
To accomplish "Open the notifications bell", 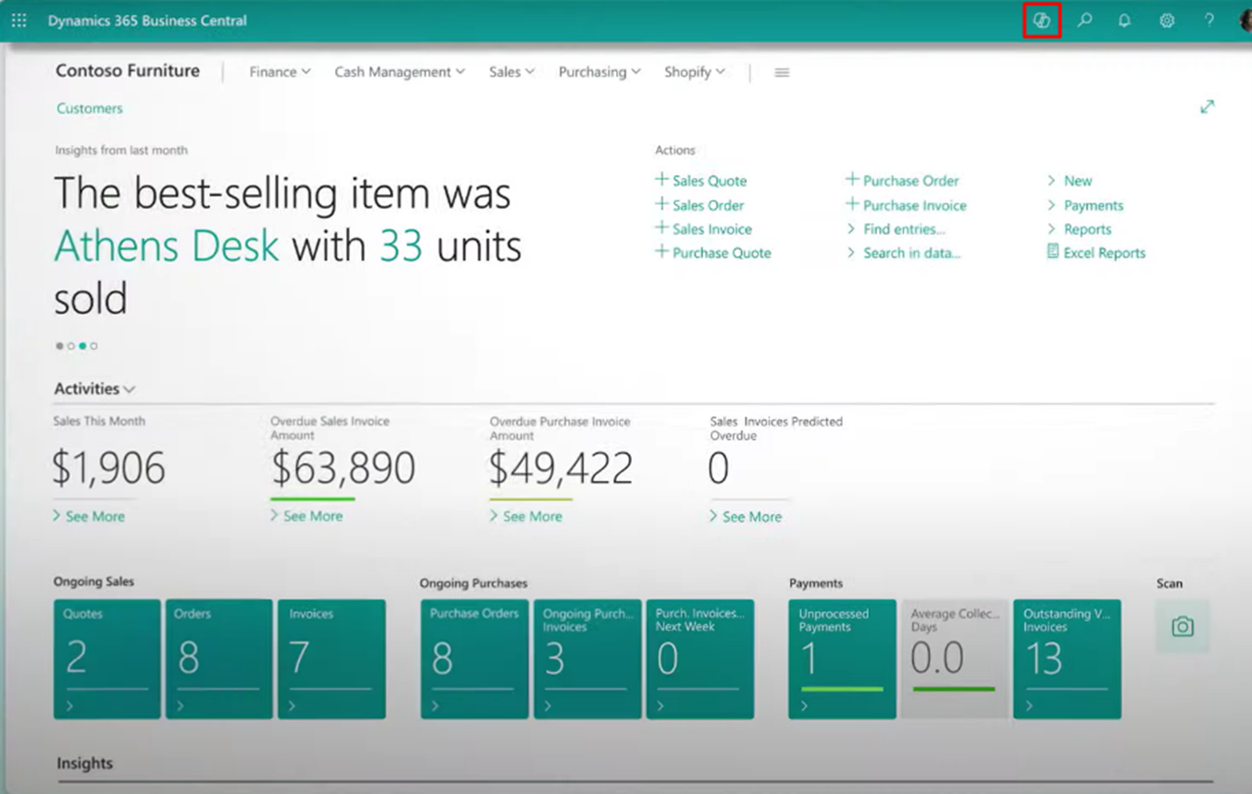I will click(x=1124, y=21).
